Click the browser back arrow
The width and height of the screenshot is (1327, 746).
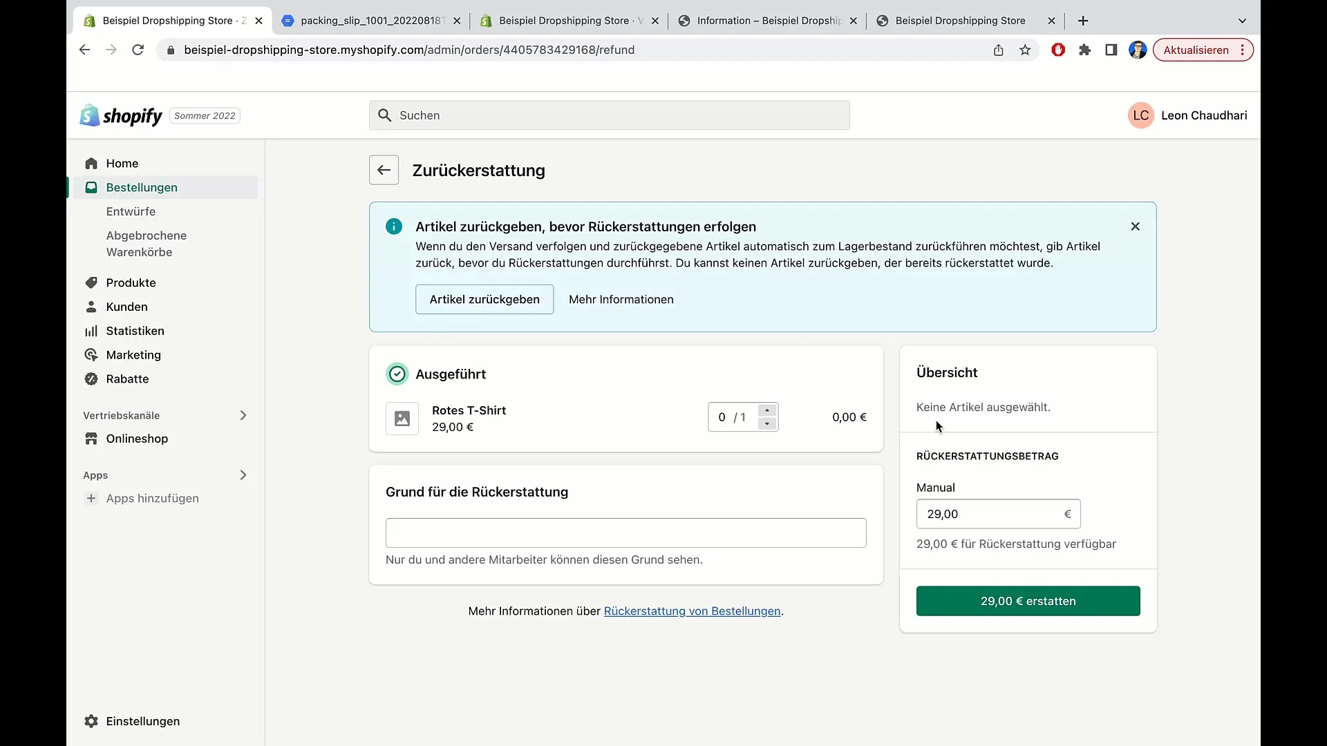pyautogui.click(x=84, y=50)
